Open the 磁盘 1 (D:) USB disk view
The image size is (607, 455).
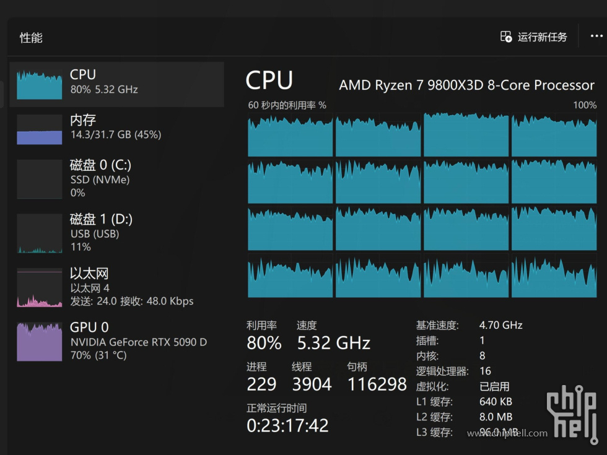click(x=116, y=233)
